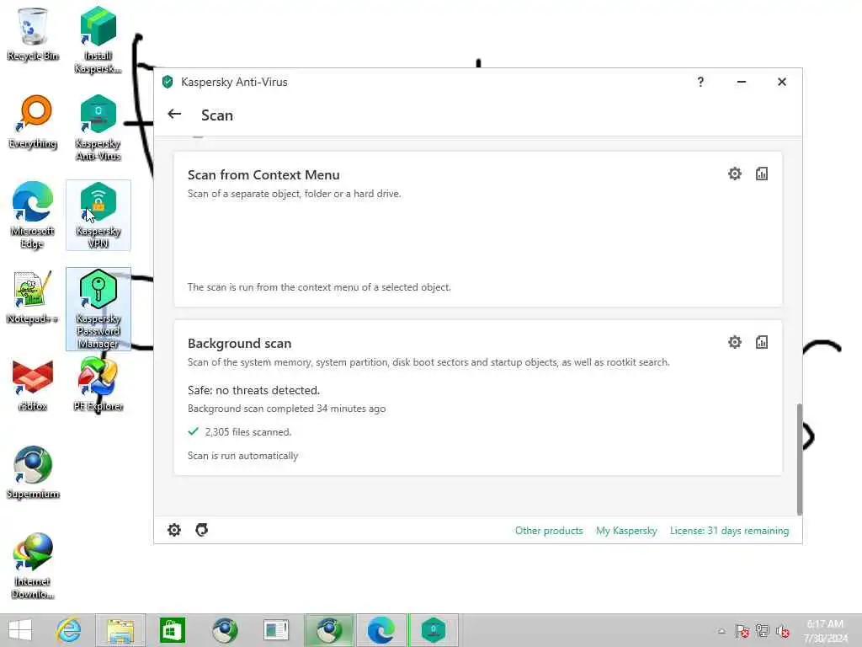Close the Kaspersky Anti-Virus window
Viewport: 862px width, 647px height.
click(x=782, y=82)
